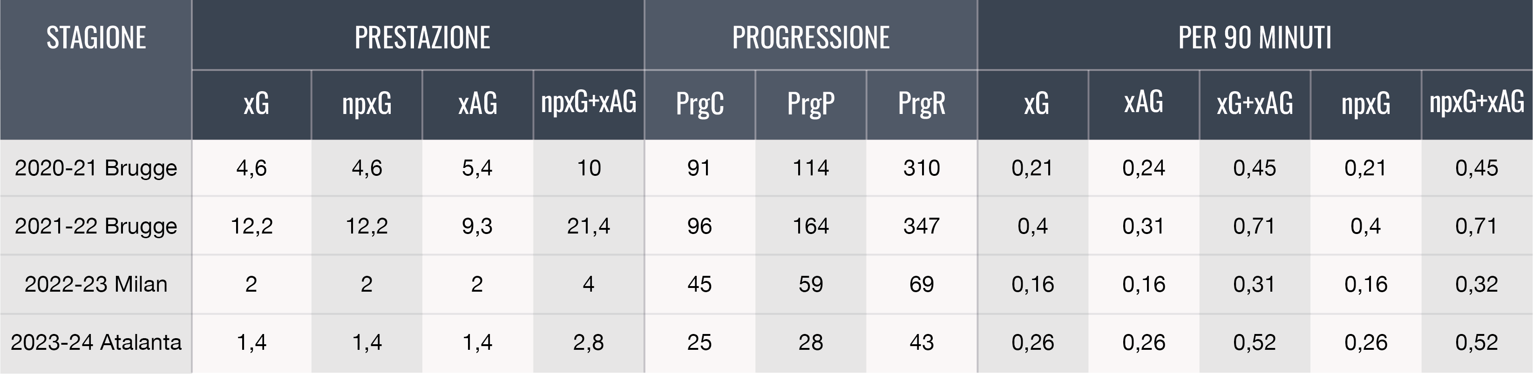Click the cell with value 21,4
The height and width of the screenshot is (374, 1533).
pos(588,227)
